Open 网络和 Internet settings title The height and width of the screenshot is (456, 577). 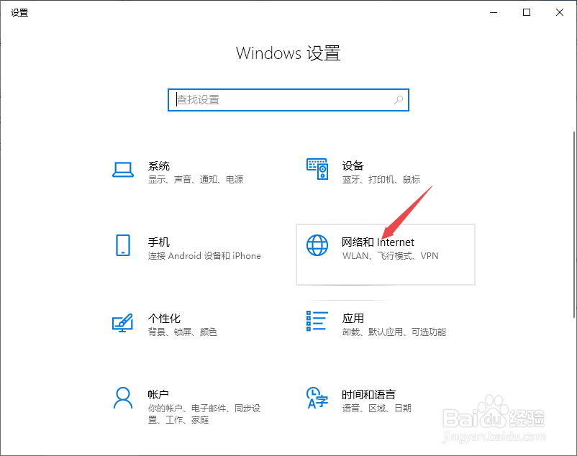pyautogui.click(x=378, y=242)
